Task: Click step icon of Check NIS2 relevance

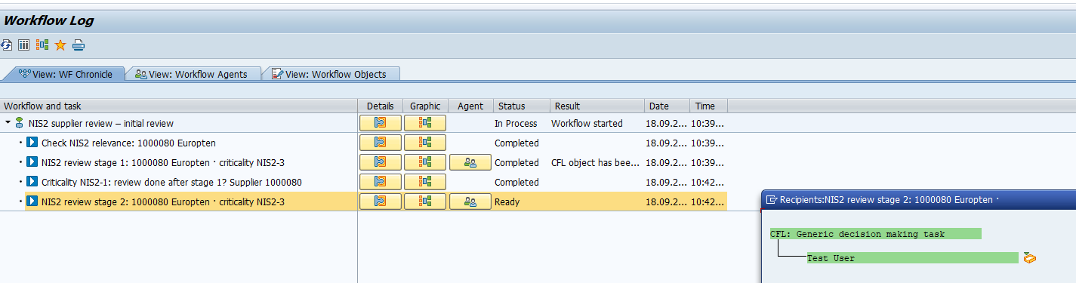Action: [x=32, y=143]
